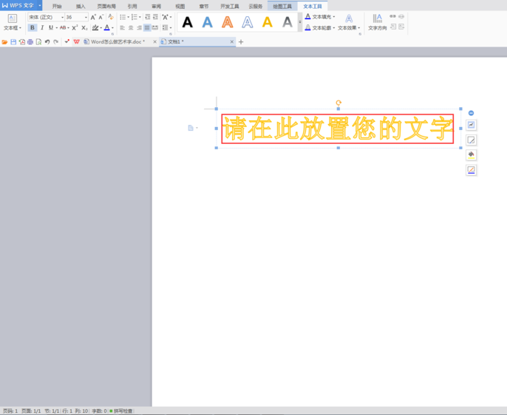Click shape fill paint bucket icon
Image resolution: width=507 pixels, height=415 pixels.
pos(471,155)
